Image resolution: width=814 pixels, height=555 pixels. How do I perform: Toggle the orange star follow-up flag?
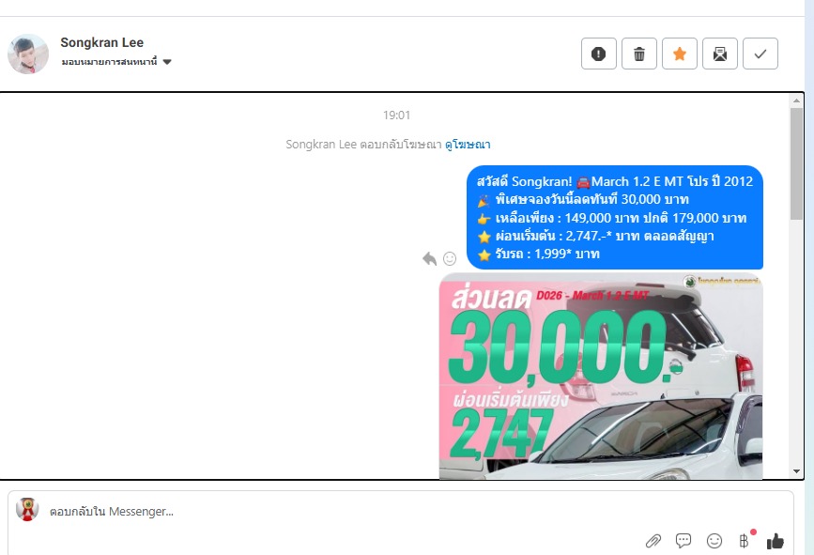680,54
